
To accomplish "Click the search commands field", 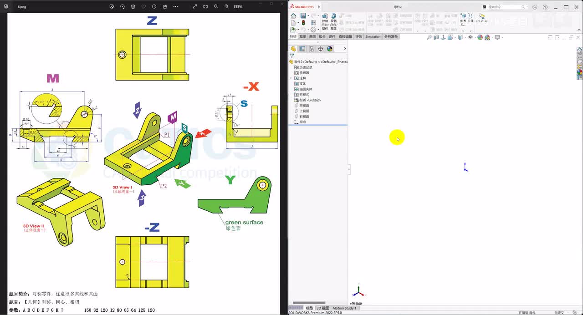I will point(504,7).
